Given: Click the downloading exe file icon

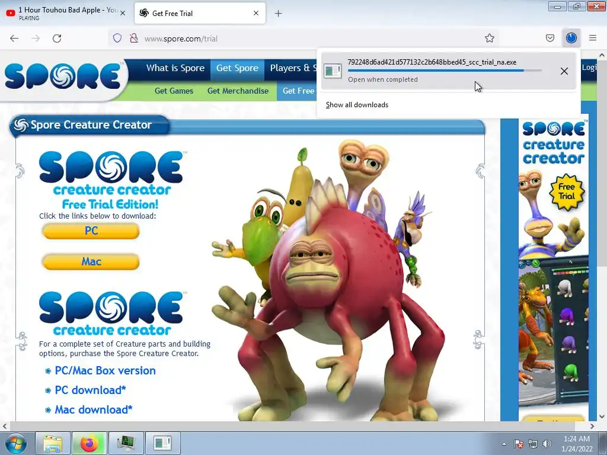Looking at the screenshot, I should (x=332, y=71).
